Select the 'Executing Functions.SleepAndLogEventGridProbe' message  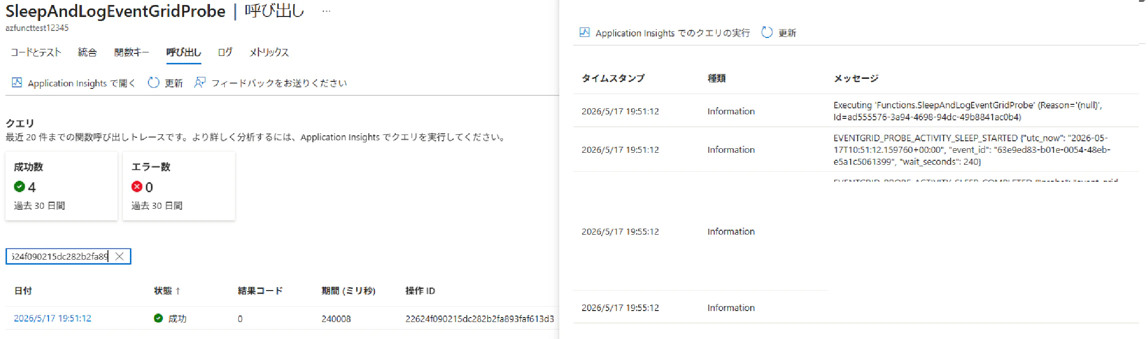[968, 111]
